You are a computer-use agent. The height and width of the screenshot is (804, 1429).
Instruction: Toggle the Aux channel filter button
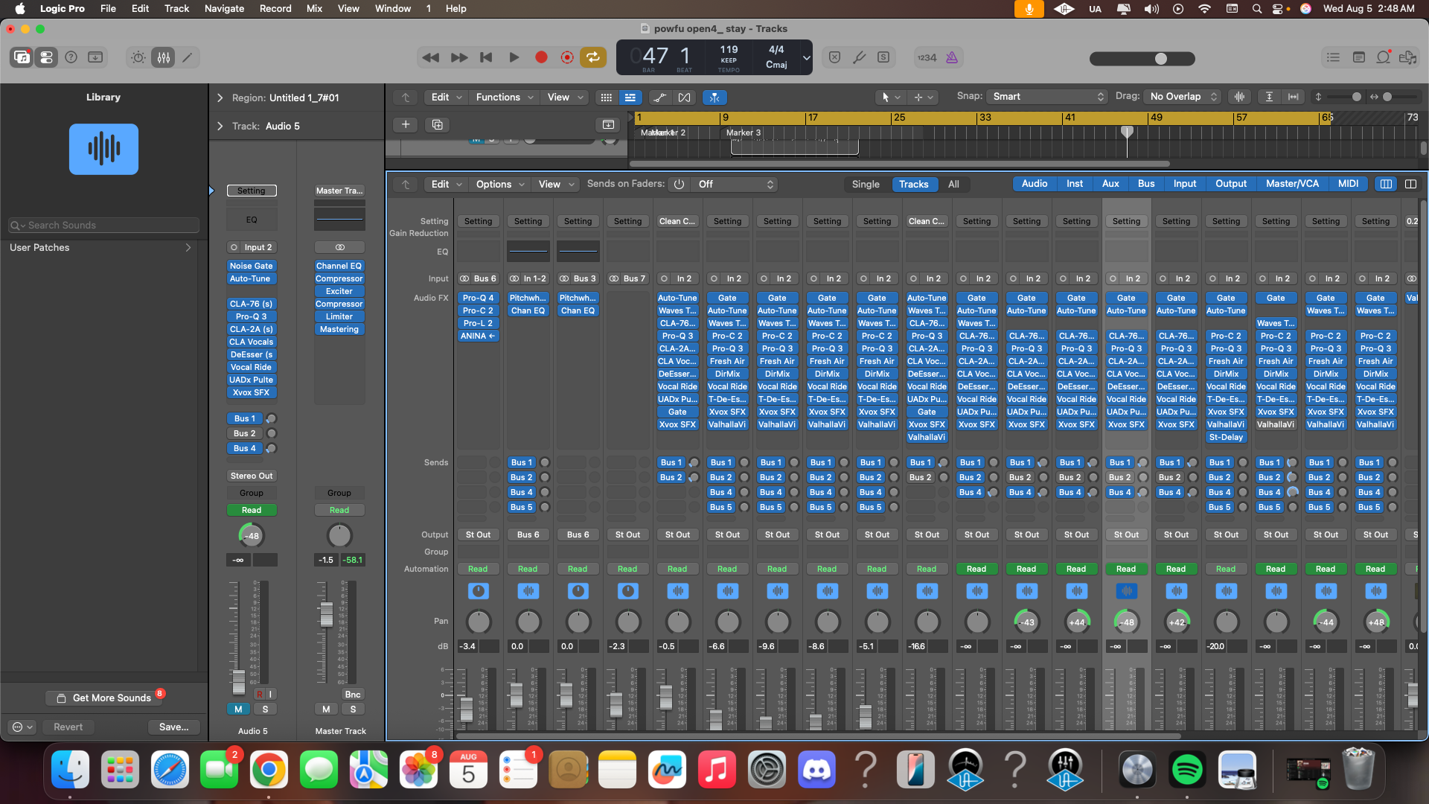(1110, 184)
